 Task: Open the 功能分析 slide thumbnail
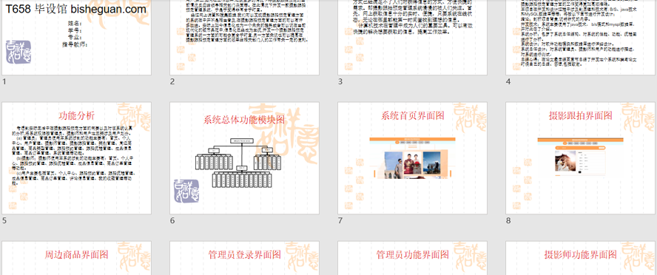77,158
